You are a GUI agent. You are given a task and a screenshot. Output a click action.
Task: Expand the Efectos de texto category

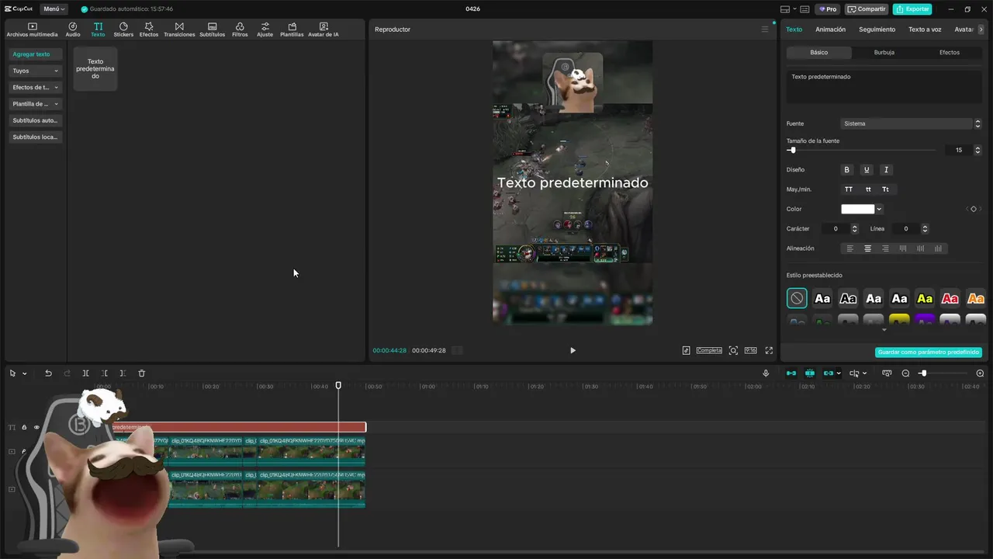coord(36,87)
